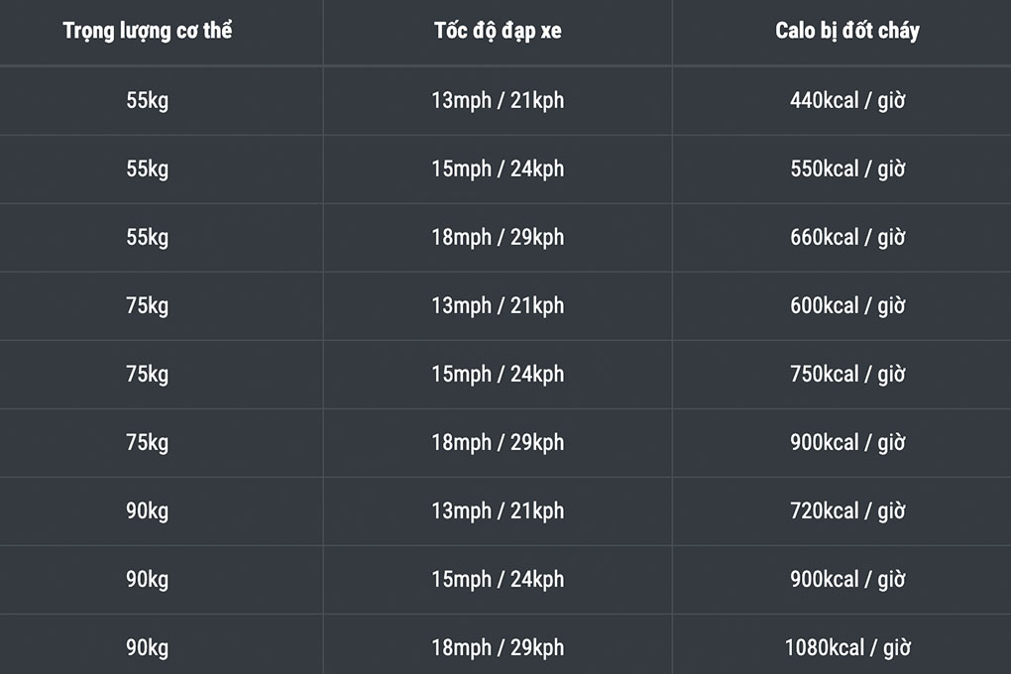This screenshot has width=1011, height=674.
Task: Select the 750kcal / giờ cell
Action: coord(847,374)
